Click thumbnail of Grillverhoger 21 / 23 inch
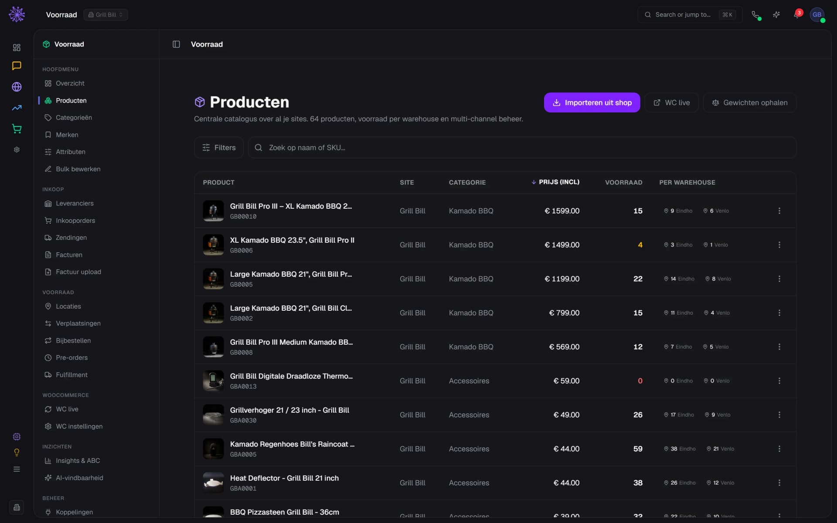Screen dimensions: 837x523 (x=213, y=415)
